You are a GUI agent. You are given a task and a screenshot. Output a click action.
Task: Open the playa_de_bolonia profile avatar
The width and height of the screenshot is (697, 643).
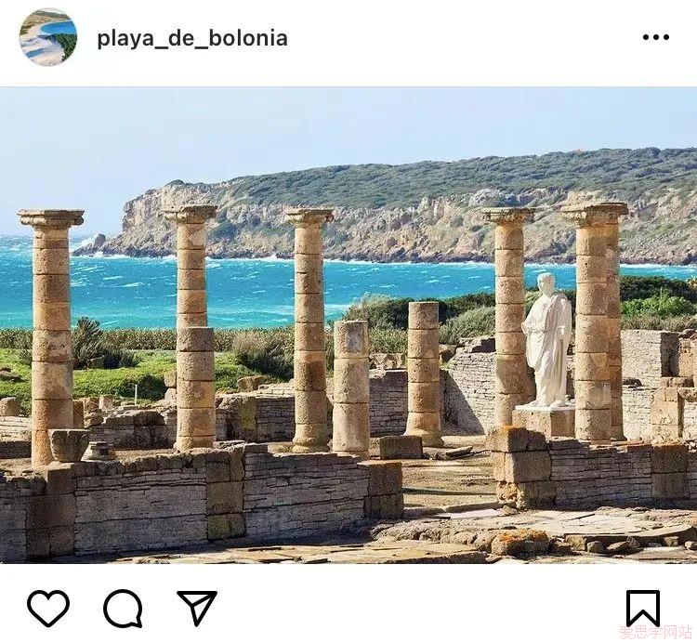click(x=48, y=37)
